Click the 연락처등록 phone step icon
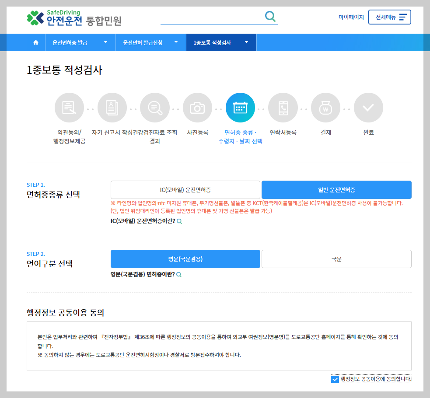430x398 pixels. 283,107
